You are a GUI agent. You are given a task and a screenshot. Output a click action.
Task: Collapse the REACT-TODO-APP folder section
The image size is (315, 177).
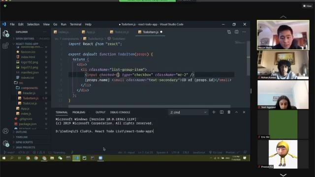coord(31,44)
